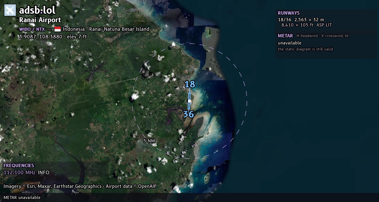Click the adsb.lol airplane logo icon
This screenshot has height=202, width=379.
[x=10, y=10]
